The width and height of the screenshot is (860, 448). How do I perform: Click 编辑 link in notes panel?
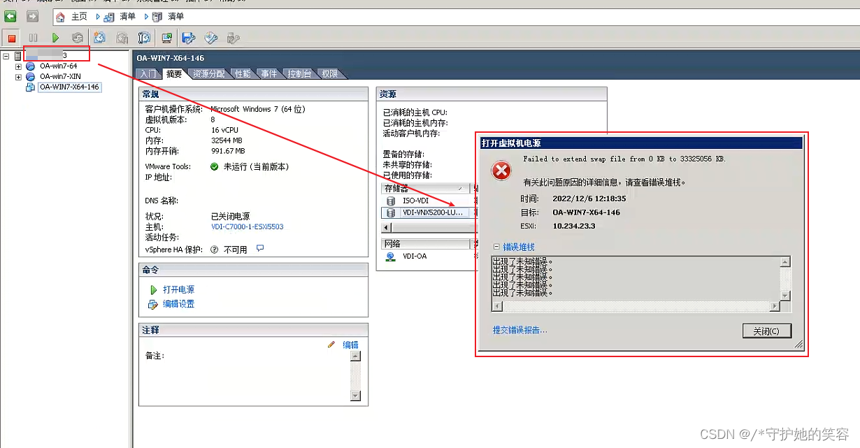click(x=350, y=345)
